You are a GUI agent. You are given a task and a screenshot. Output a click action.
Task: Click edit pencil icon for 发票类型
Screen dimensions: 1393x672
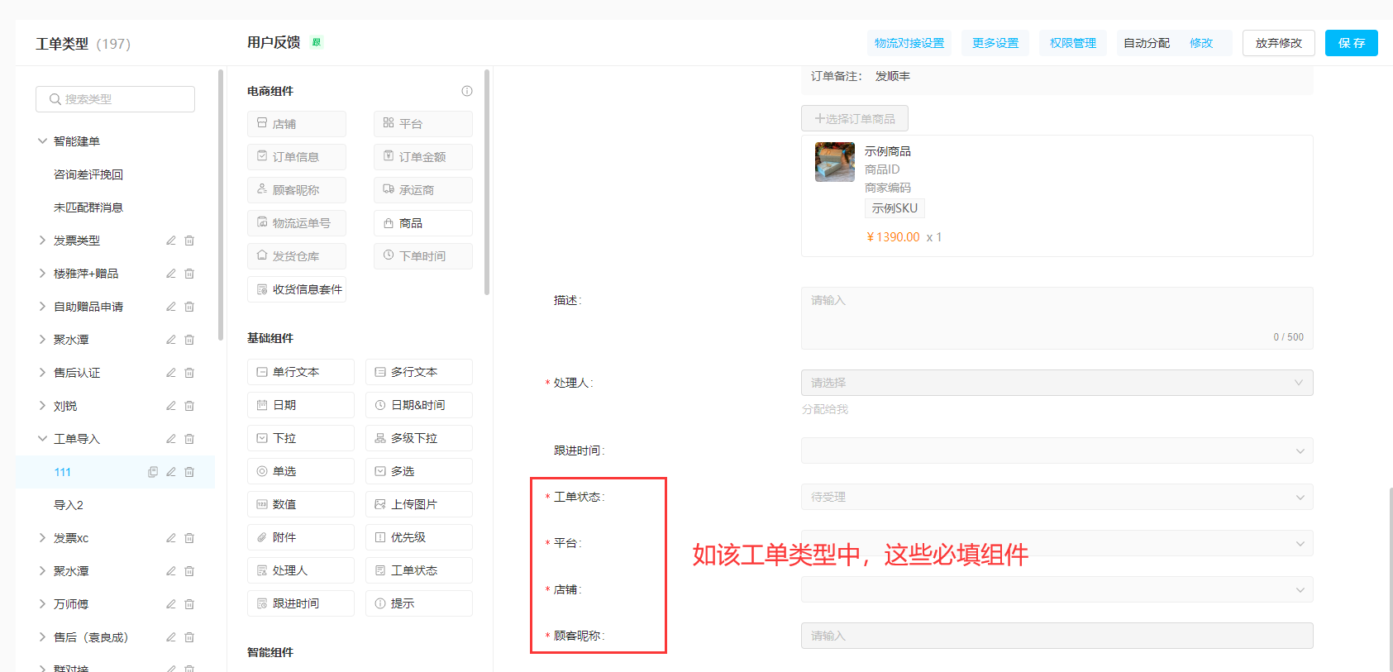coord(171,241)
